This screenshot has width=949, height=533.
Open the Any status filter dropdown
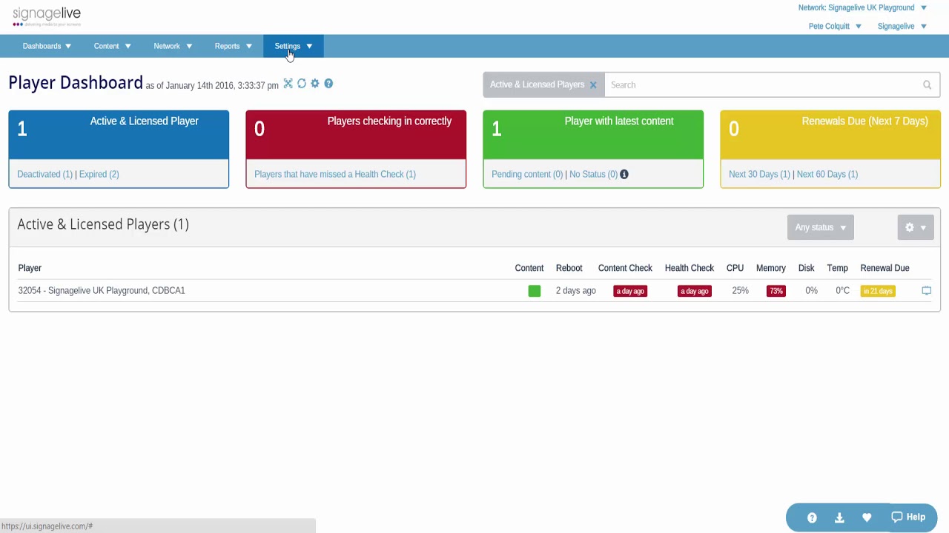(x=821, y=227)
